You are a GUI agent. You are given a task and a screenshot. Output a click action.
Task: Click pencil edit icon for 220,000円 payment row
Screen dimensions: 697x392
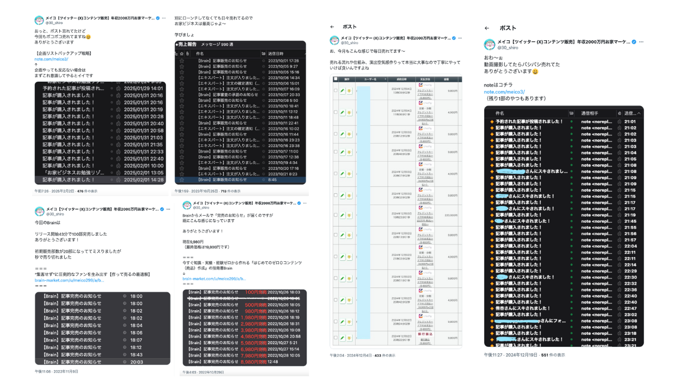[343, 215]
